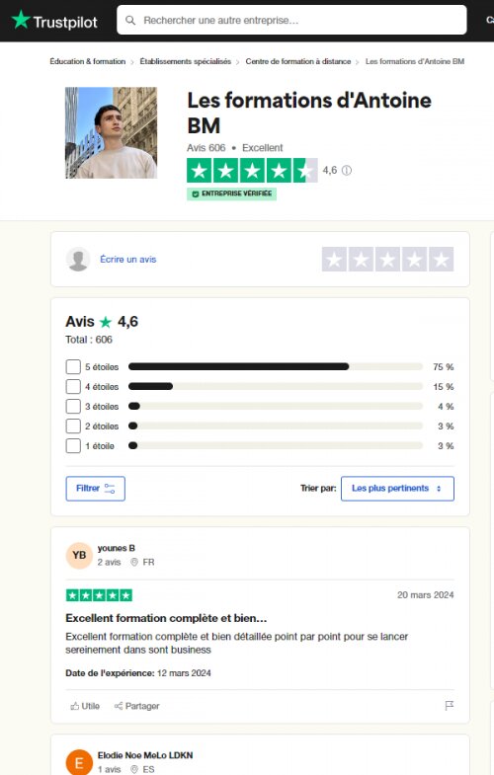Click the 5 étoiles rating bar
The width and height of the screenshot is (494, 775).
coord(276,366)
